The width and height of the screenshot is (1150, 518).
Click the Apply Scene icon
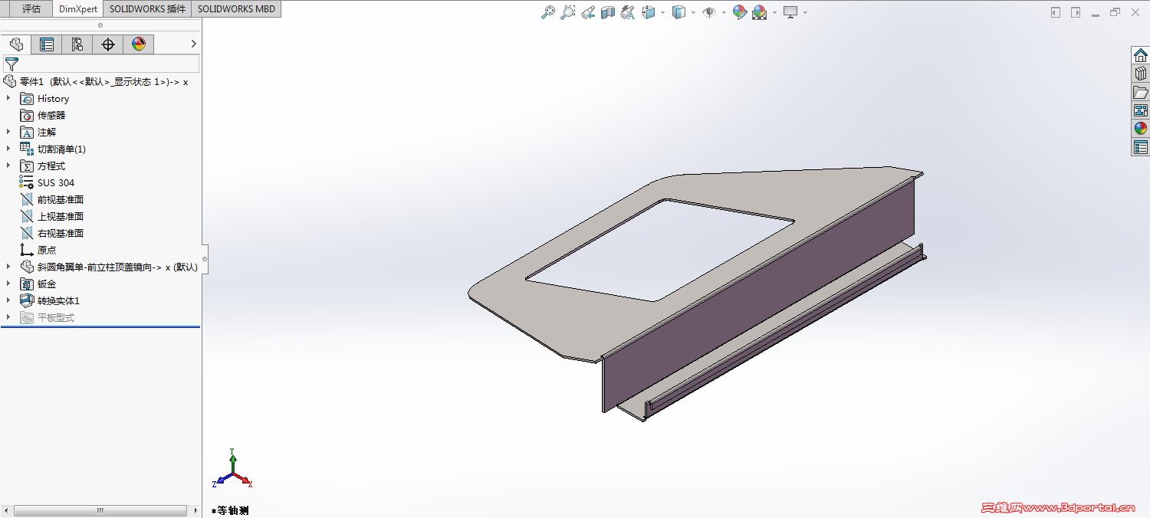click(760, 12)
